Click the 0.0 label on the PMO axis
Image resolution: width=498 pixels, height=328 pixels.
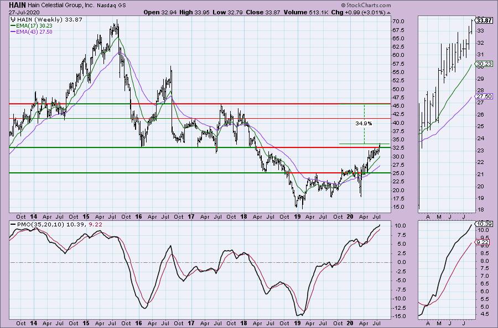402,262
